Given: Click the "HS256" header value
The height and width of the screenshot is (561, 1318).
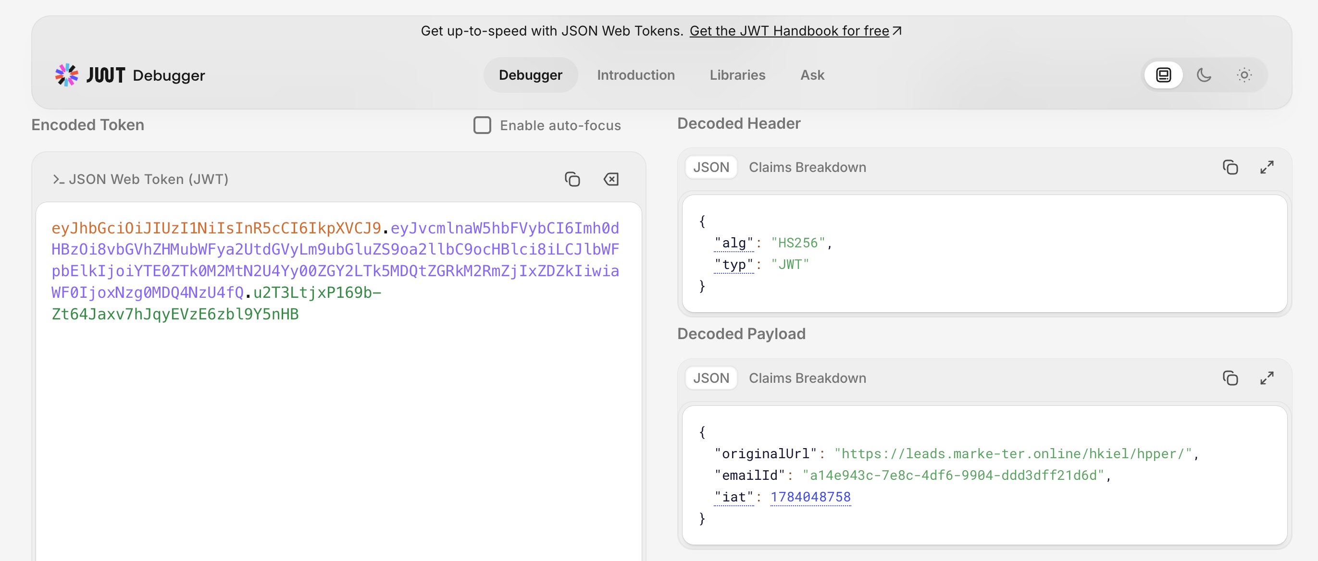Looking at the screenshot, I should coord(797,243).
